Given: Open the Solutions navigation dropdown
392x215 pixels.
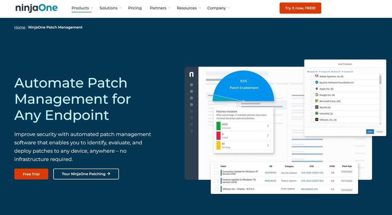Looking at the screenshot, I should [x=108, y=8].
